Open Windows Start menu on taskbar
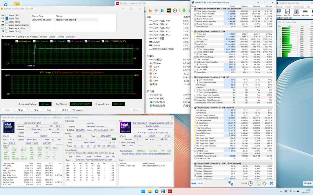 (143, 192)
